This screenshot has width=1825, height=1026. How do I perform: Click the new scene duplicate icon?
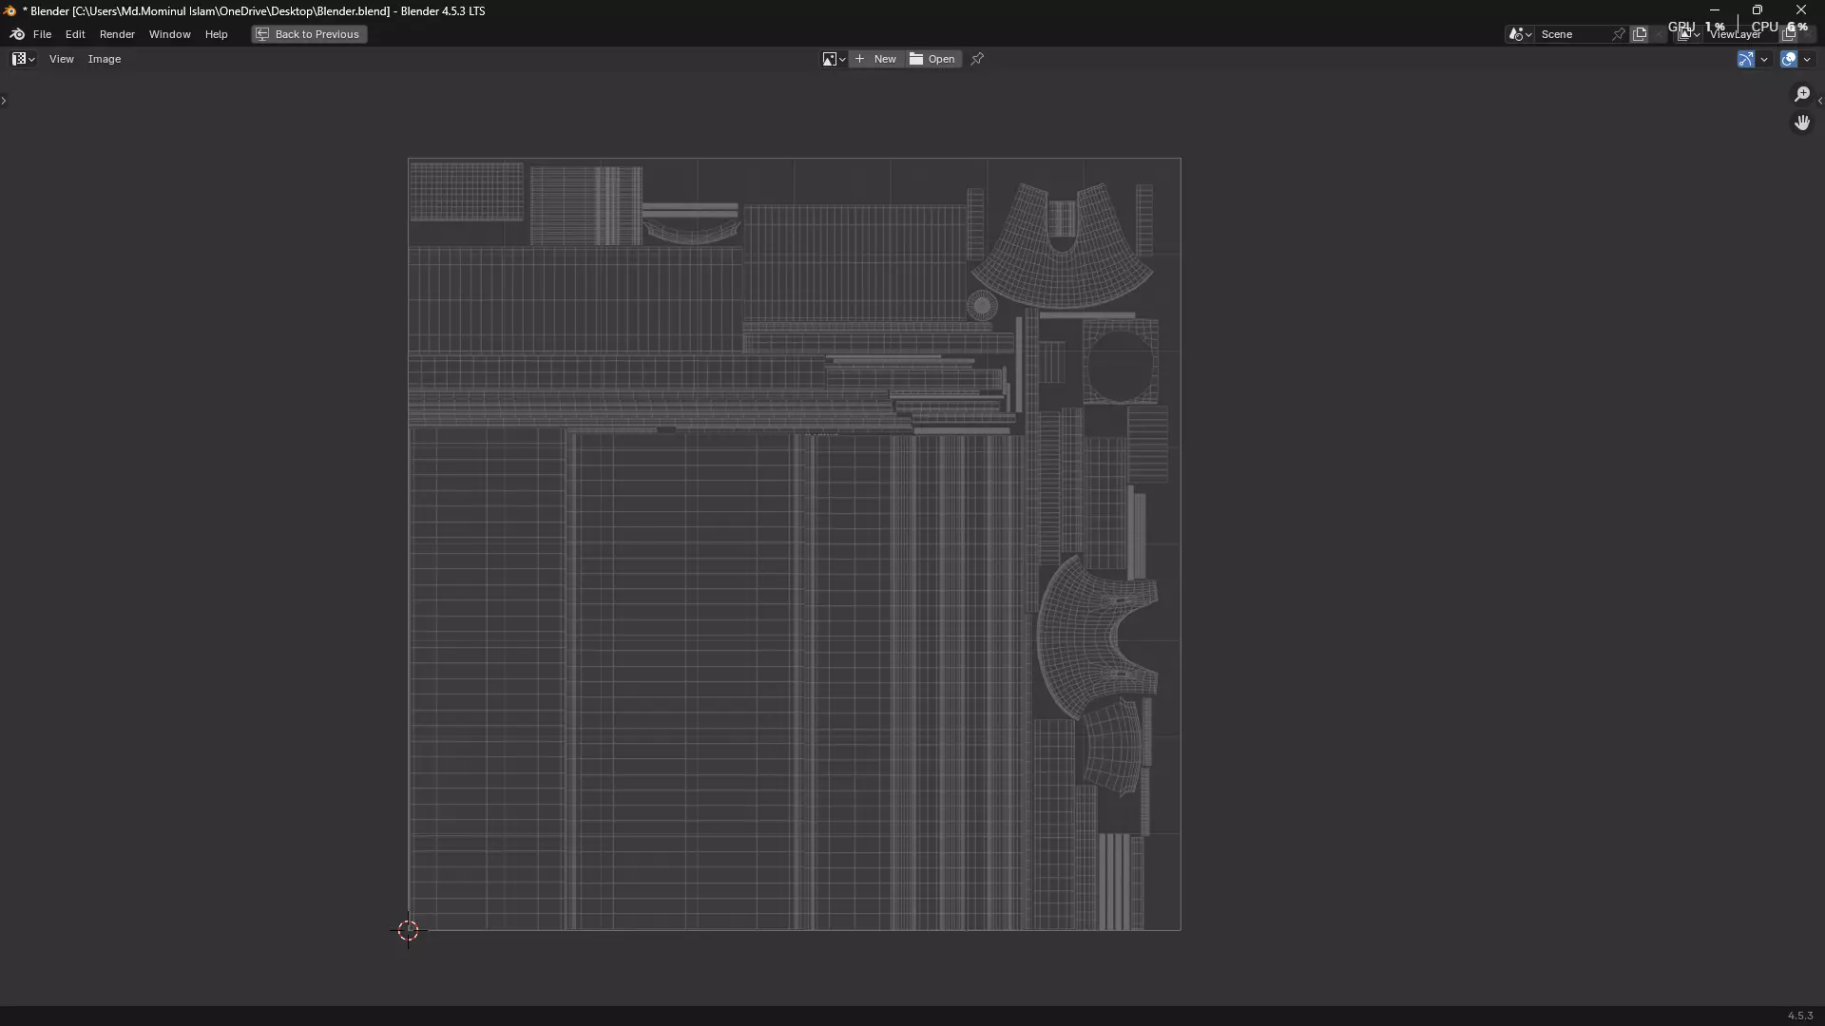(x=1640, y=34)
